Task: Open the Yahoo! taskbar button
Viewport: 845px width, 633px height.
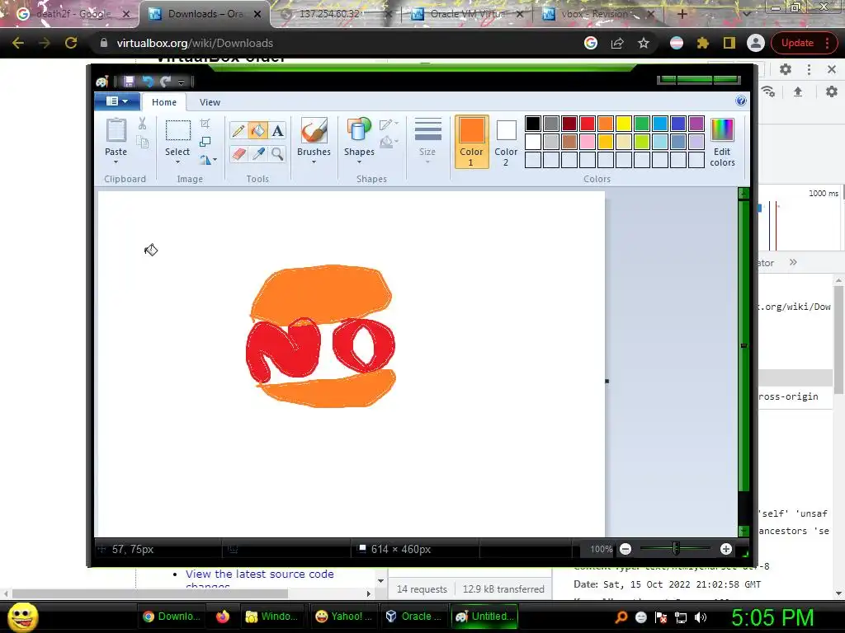Action: click(343, 617)
